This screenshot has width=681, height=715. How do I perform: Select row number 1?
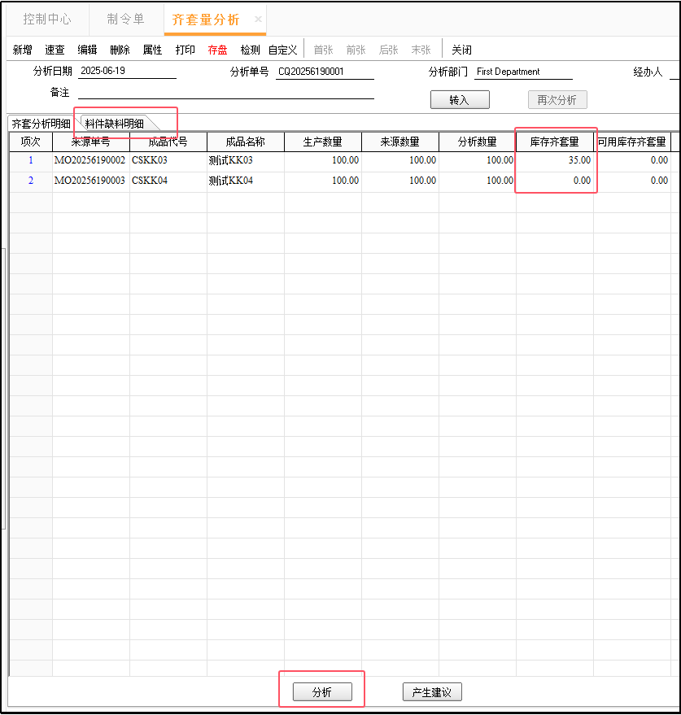tap(31, 160)
